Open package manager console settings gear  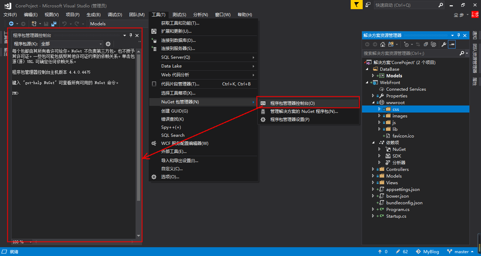108,44
